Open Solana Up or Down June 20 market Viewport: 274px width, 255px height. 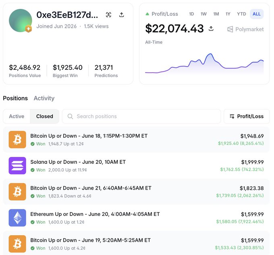(x=78, y=162)
